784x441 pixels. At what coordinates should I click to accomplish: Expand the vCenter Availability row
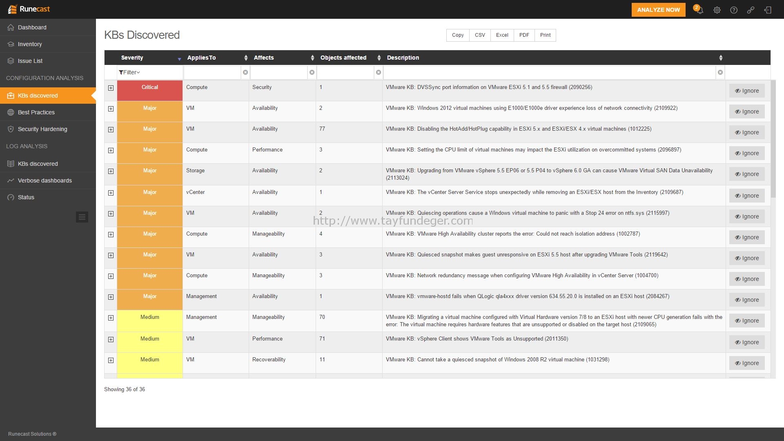coord(111,193)
